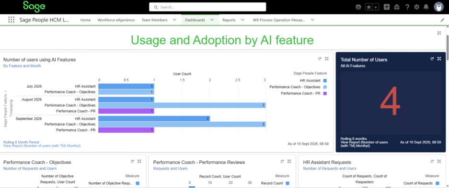Click the Sage logo
Image resolution: width=449 pixels, height=188 pixels.
click(34, 6)
